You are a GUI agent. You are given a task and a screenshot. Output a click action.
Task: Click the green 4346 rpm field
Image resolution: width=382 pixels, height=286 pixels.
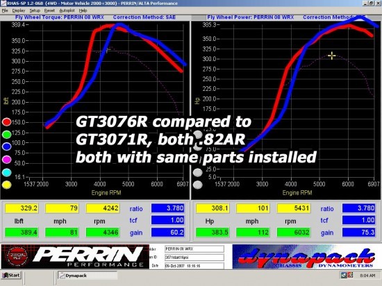(x=103, y=233)
